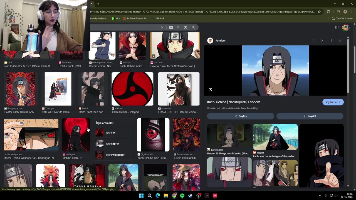
Task: Open the Amazon Itachi Uchiha Anime result
Action: pyautogui.click(x=132, y=46)
